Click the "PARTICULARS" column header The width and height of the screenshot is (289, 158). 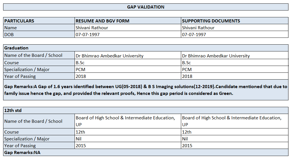tap(39, 21)
